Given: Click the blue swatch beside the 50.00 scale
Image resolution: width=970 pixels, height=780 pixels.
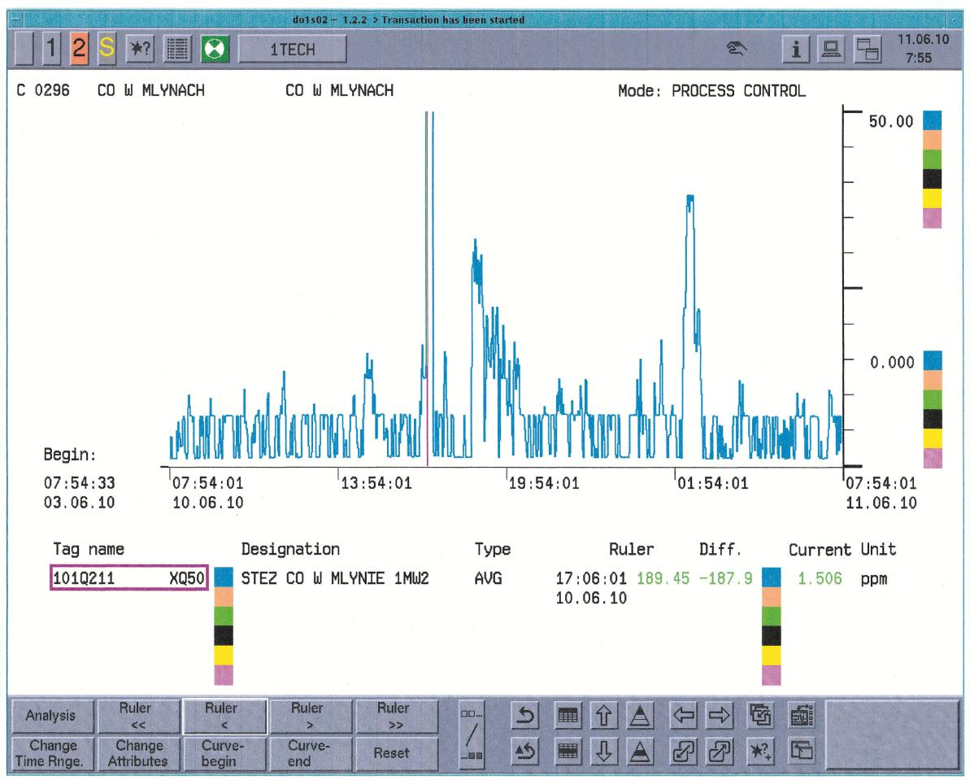Looking at the screenshot, I should pyautogui.click(x=933, y=120).
